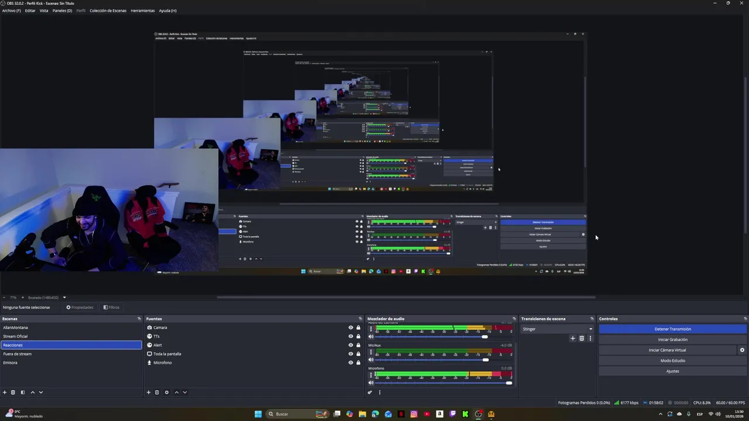Screen dimensions: 749x421
Task: Open Instagram icon in the taskbar
Action: coord(414,414)
